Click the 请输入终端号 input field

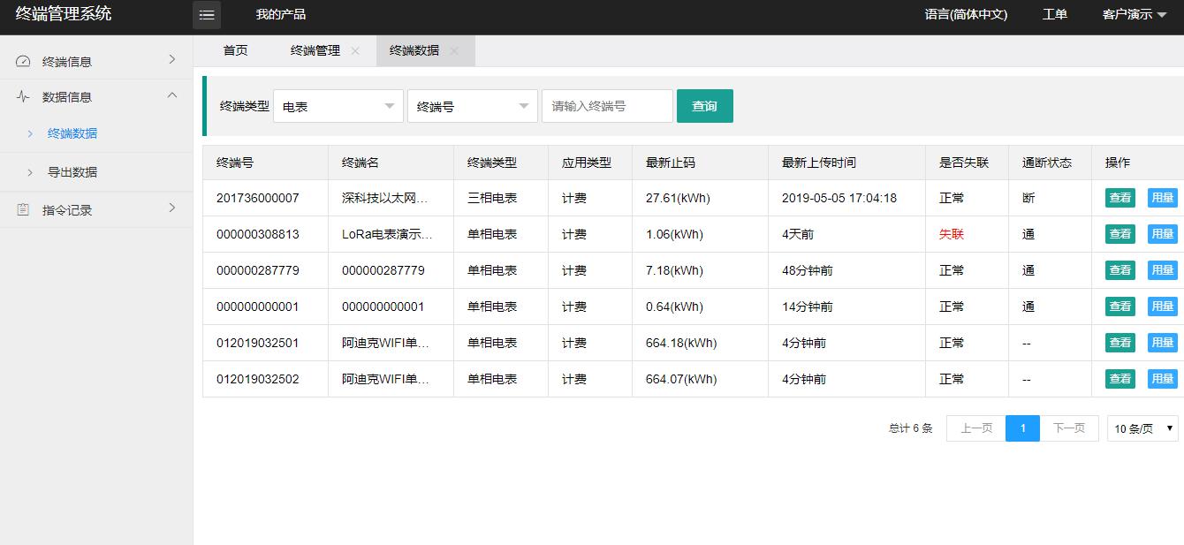607,106
